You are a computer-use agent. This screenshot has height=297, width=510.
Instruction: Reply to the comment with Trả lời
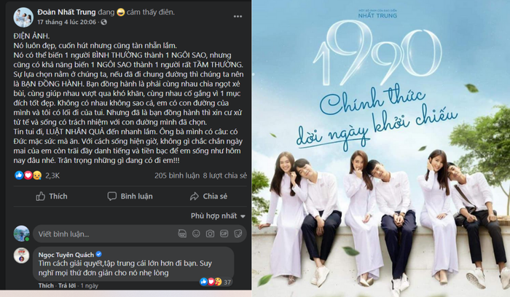click(x=67, y=285)
